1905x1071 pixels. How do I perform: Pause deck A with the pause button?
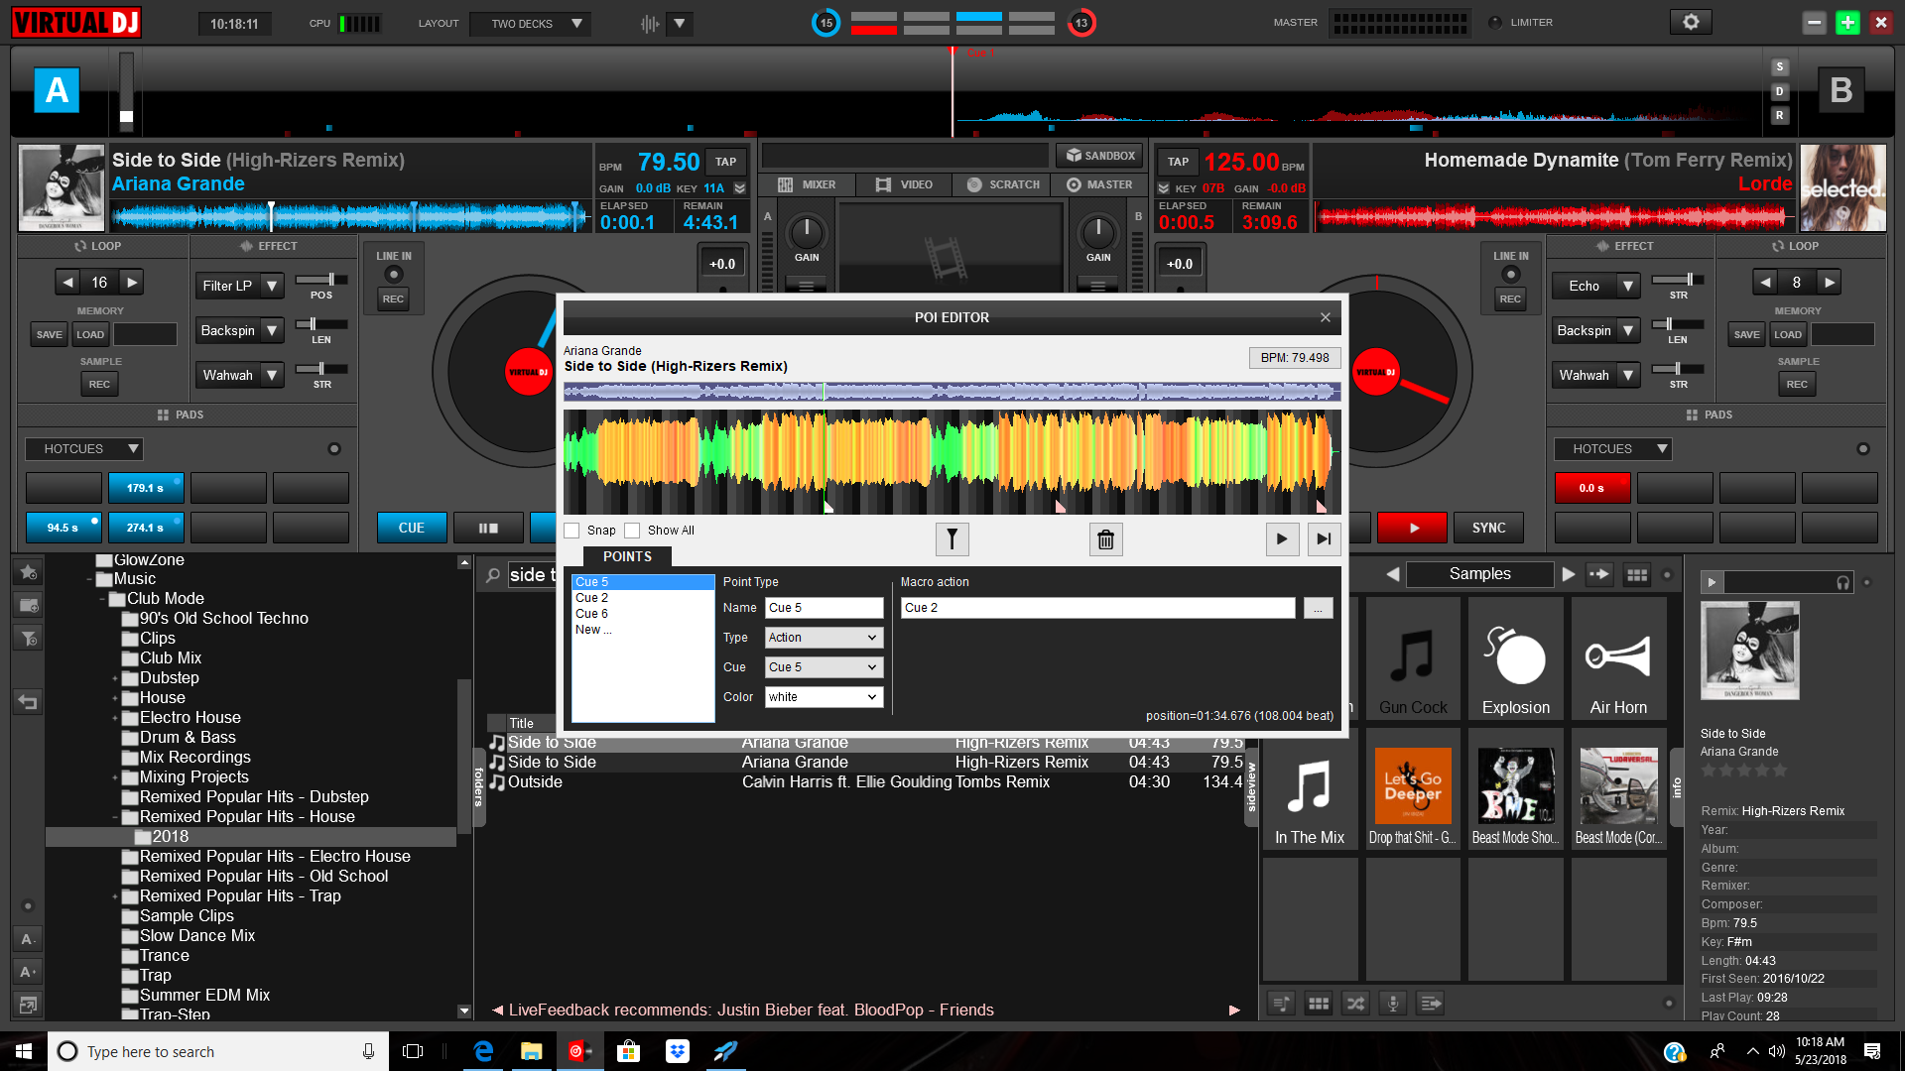point(487,528)
